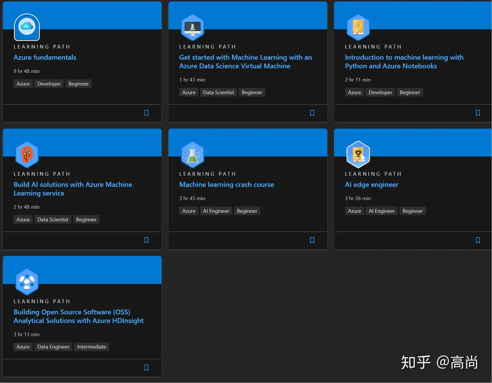This screenshot has height=383, width=492.
Task: Click "LEARNING PATH" label above Machine learning crash course
Action: 208,174
